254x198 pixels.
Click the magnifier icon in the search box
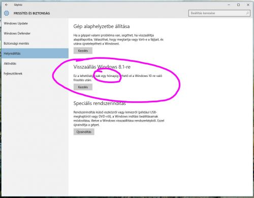pyautogui.click(x=247, y=13)
